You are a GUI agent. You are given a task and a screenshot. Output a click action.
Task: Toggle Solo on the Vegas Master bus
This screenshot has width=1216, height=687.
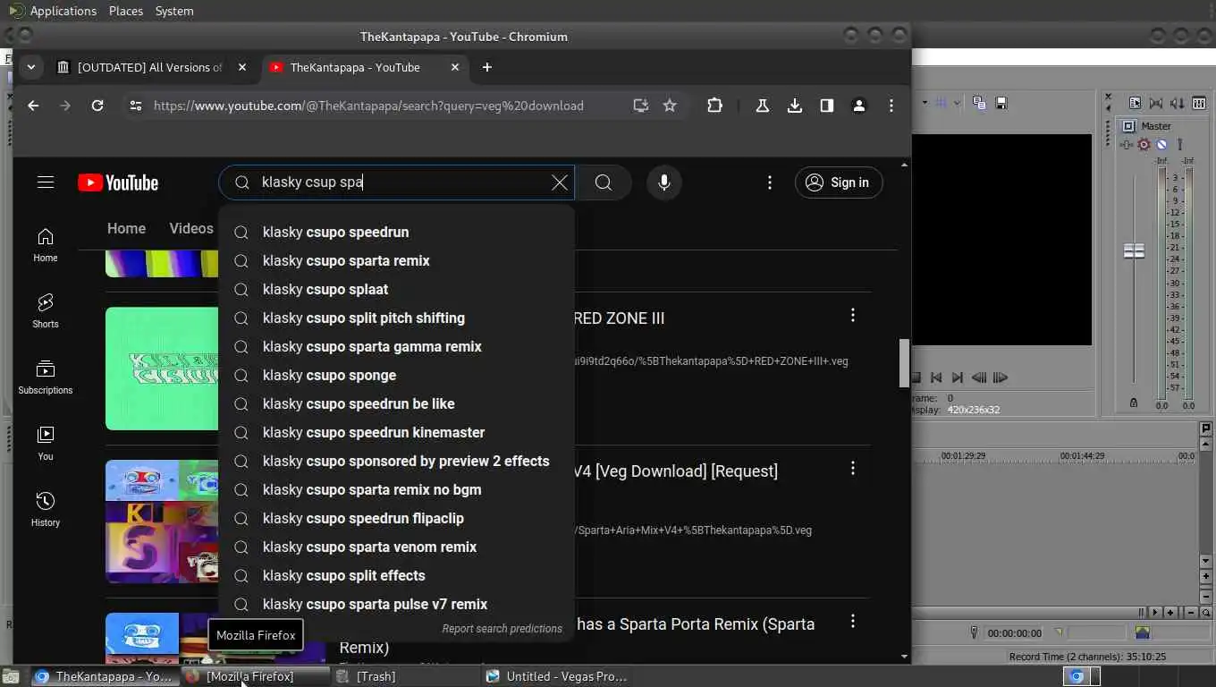(1179, 144)
